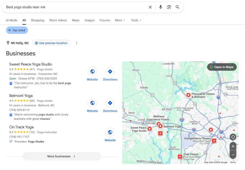Open the Forums tab
This screenshot has height=170, width=245.
pyautogui.click(x=105, y=20)
